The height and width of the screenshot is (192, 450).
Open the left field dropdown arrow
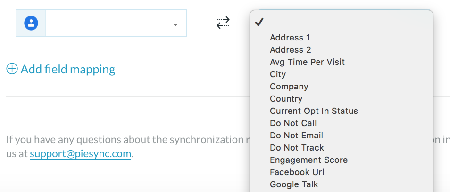(x=175, y=24)
